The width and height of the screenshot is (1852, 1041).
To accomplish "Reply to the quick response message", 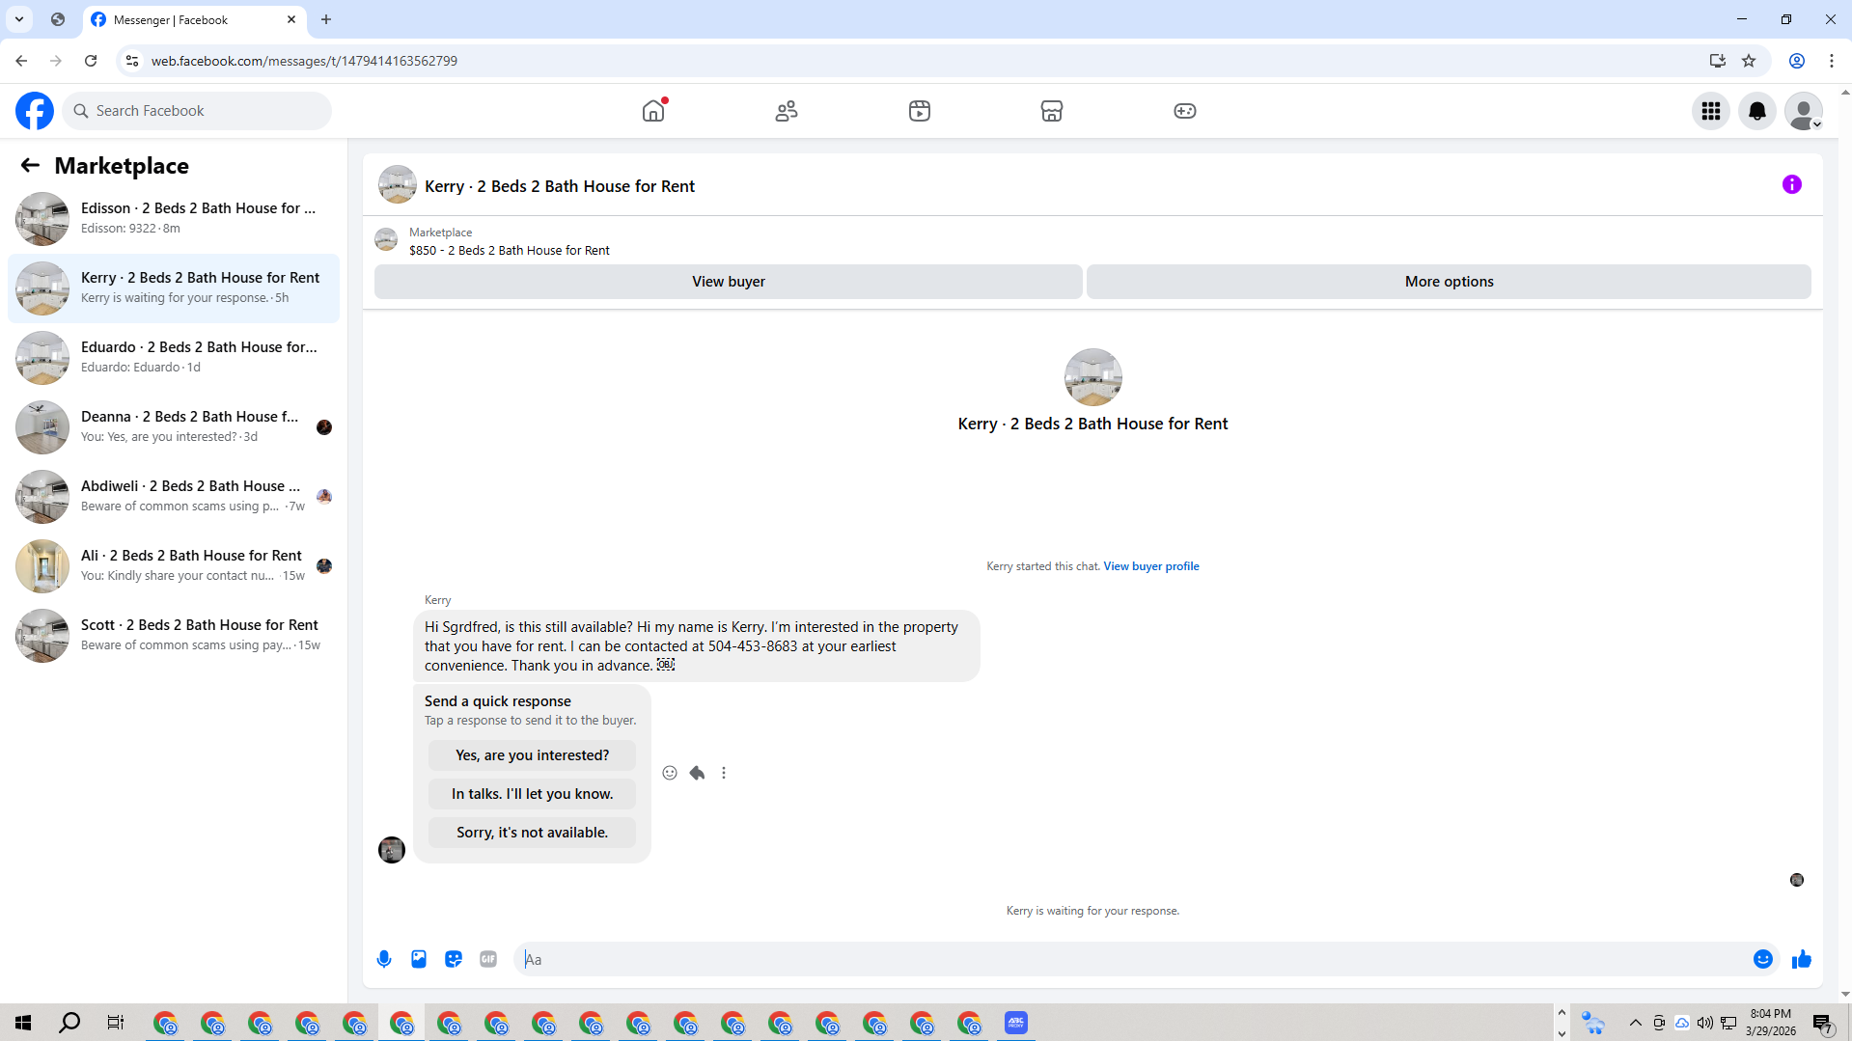I will (x=697, y=773).
